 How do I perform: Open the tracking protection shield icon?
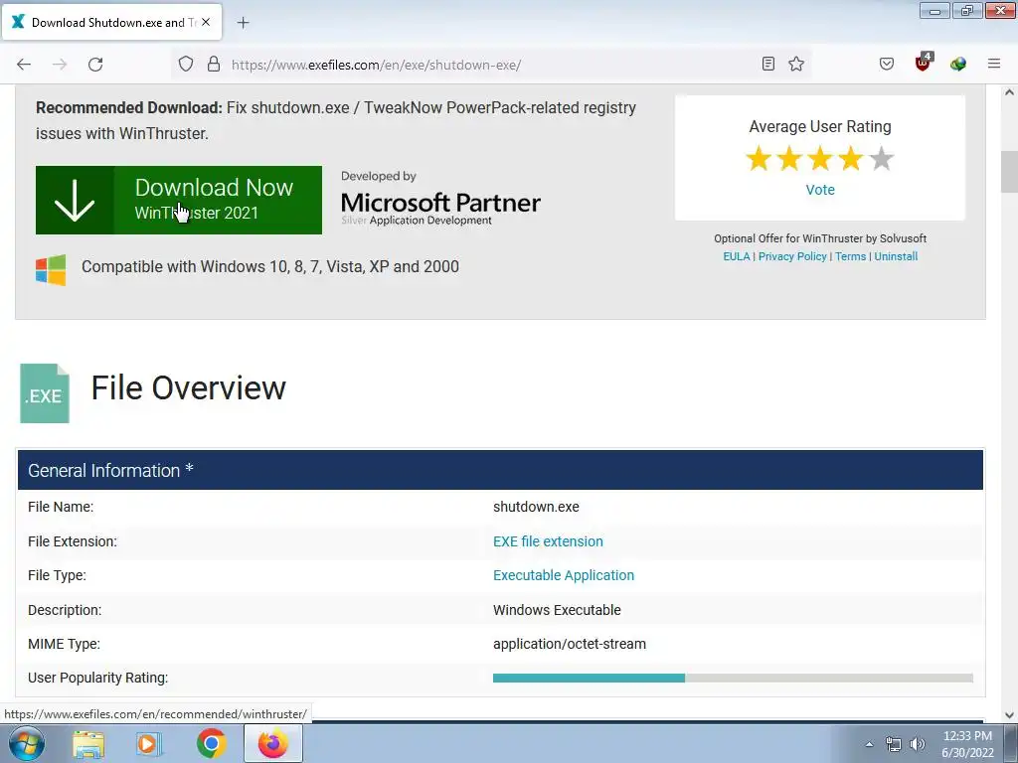(186, 65)
